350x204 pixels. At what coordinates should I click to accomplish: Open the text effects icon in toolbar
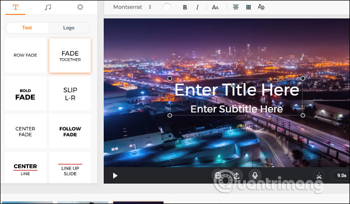[261, 7]
